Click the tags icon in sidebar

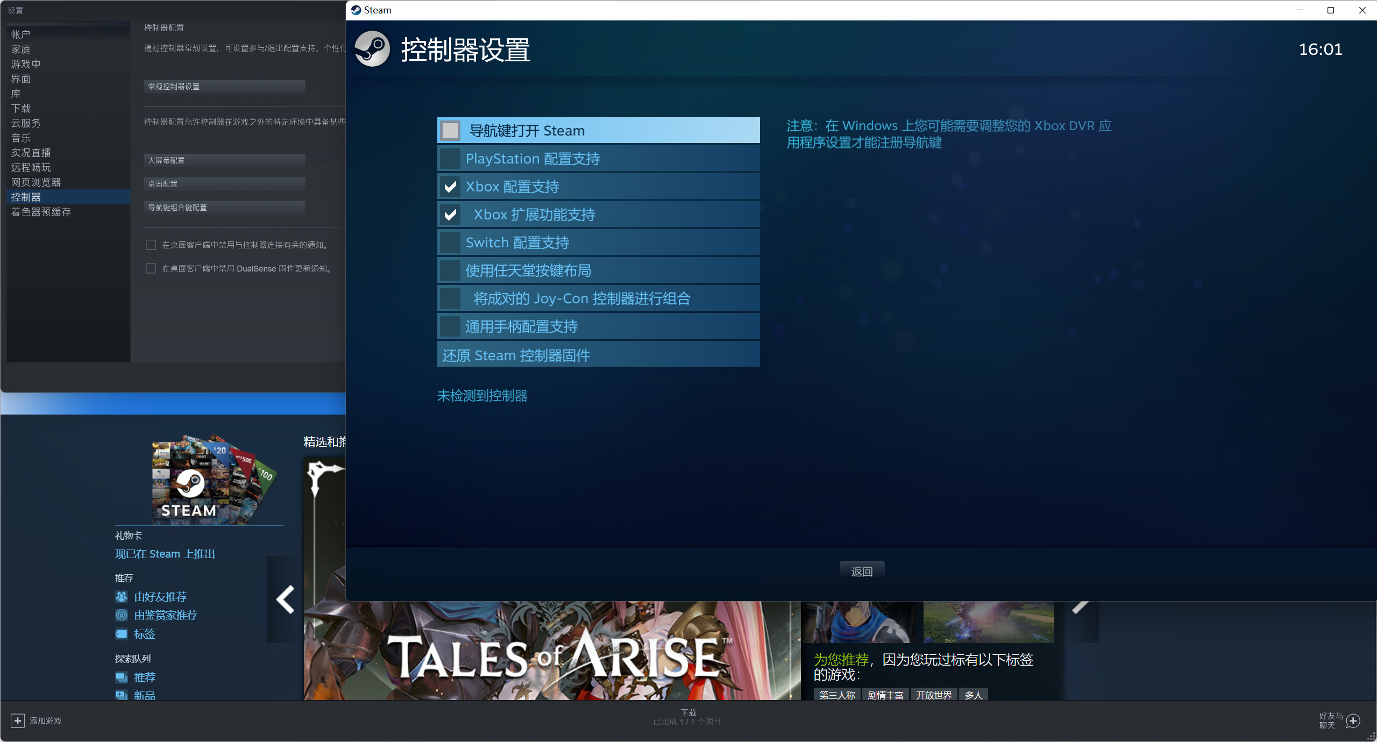pos(122,634)
